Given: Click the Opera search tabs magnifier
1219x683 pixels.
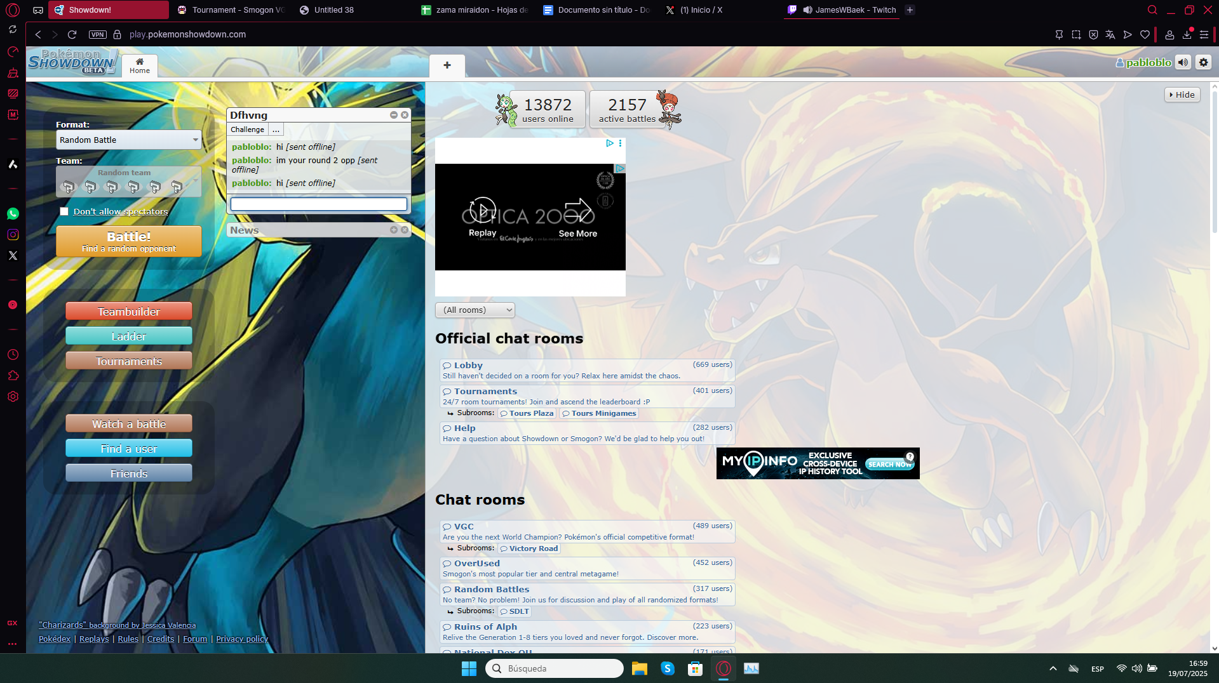Looking at the screenshot, I should (1152, 10).
